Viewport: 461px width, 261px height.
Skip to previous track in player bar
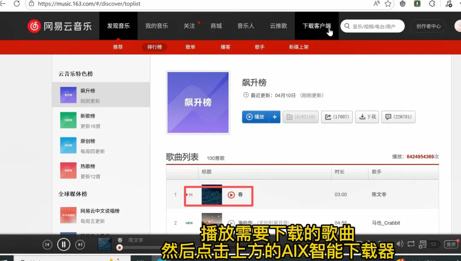pos(47,244)
